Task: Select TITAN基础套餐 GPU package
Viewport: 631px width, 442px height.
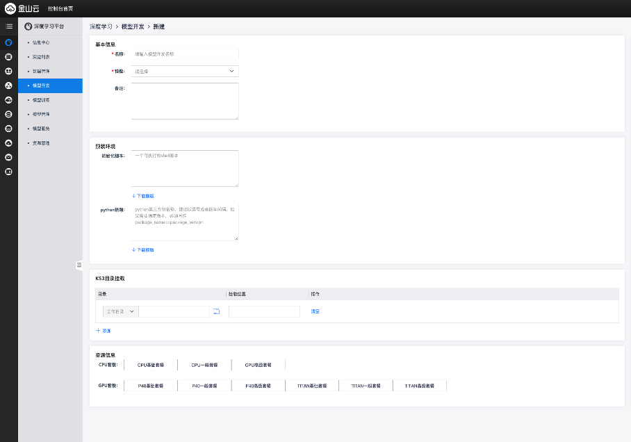Action: point(312,386)
